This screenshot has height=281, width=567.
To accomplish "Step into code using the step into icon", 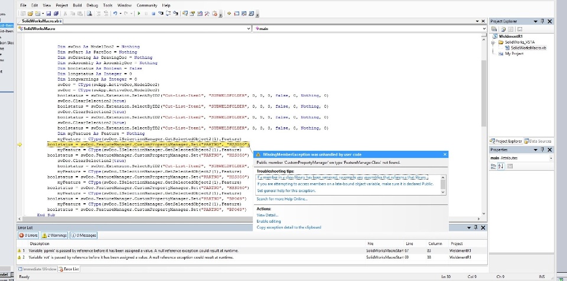I will tap(161, 14).
